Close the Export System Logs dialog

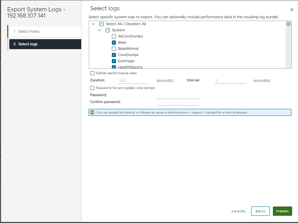click(292, 10)
